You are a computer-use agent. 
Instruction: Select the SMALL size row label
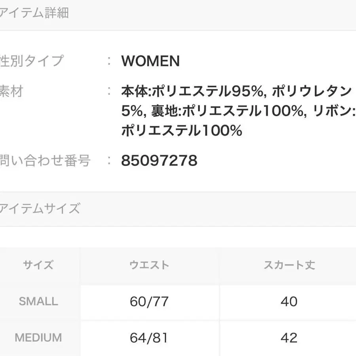pos(38,301)
